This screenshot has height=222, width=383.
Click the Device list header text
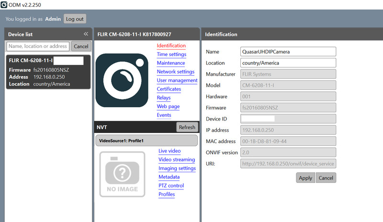click(x=20, y=34)
